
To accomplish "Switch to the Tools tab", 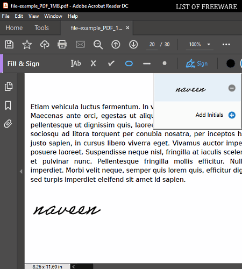I will 41,28.
